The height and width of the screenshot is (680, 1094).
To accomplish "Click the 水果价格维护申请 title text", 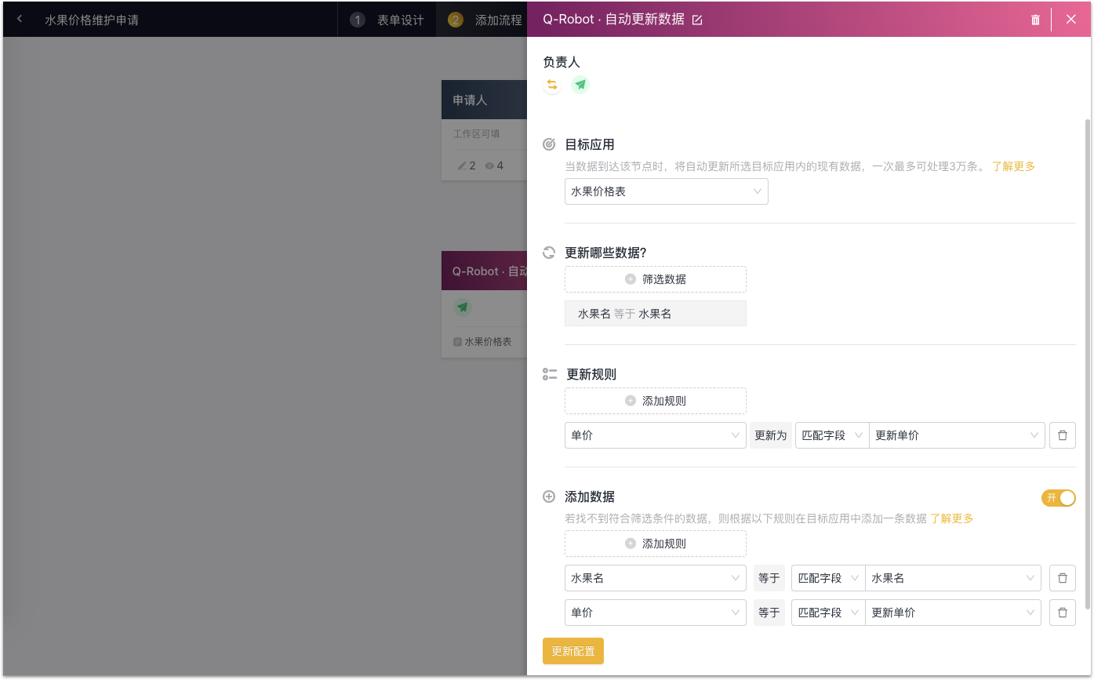I will (x=92, y=20).
